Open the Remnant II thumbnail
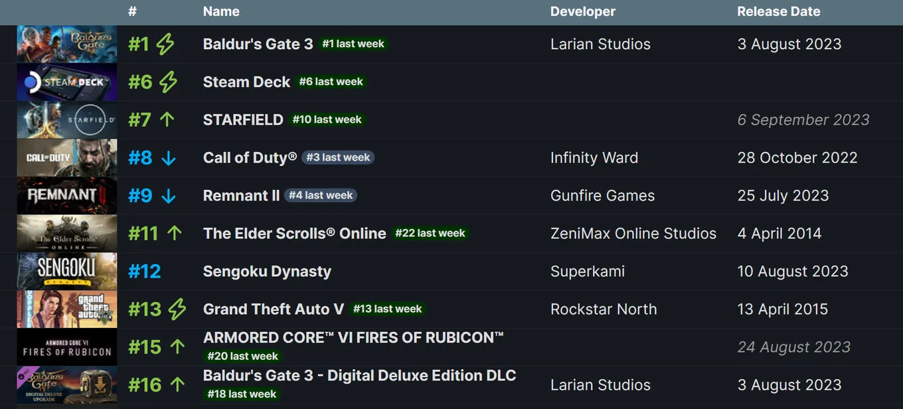This screenshot has width=903, height=409. click(67, 196)
